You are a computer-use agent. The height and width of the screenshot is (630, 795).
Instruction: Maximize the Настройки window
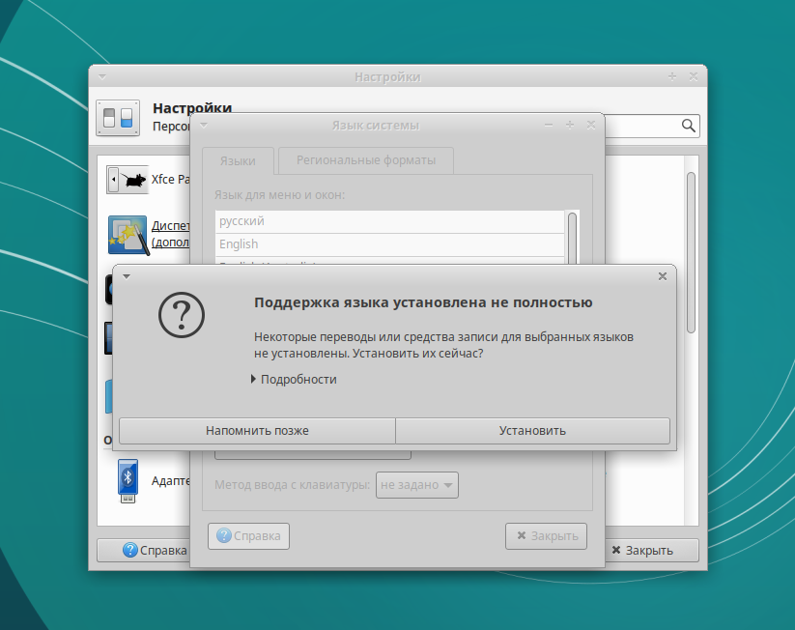click(672, 76)
